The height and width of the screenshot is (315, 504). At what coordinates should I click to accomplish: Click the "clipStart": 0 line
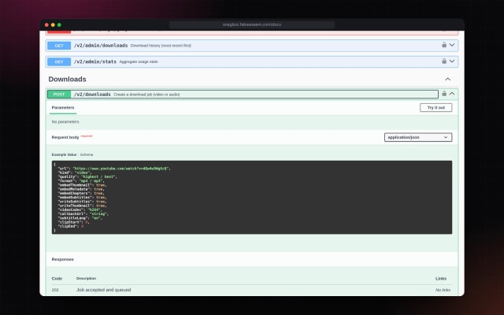click(x=73, y=222)
